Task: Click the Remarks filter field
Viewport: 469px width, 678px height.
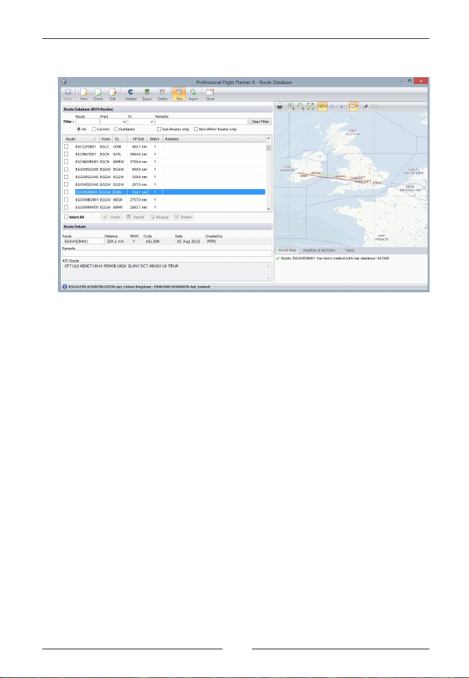Action: (201, 122)
